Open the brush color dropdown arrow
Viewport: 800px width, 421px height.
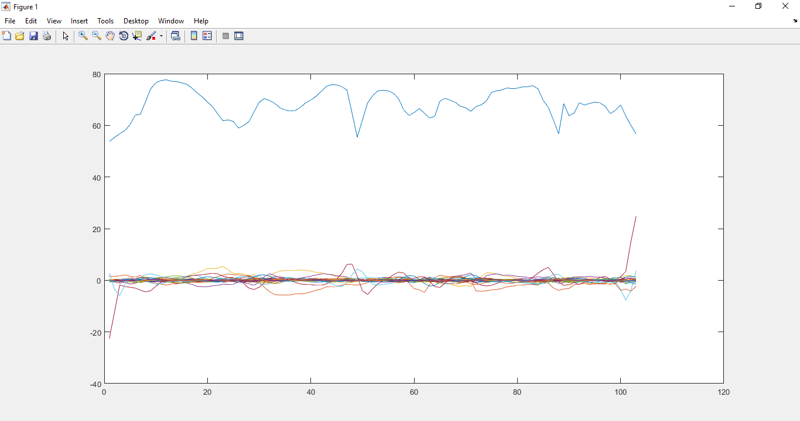click(x=161, y=36)
